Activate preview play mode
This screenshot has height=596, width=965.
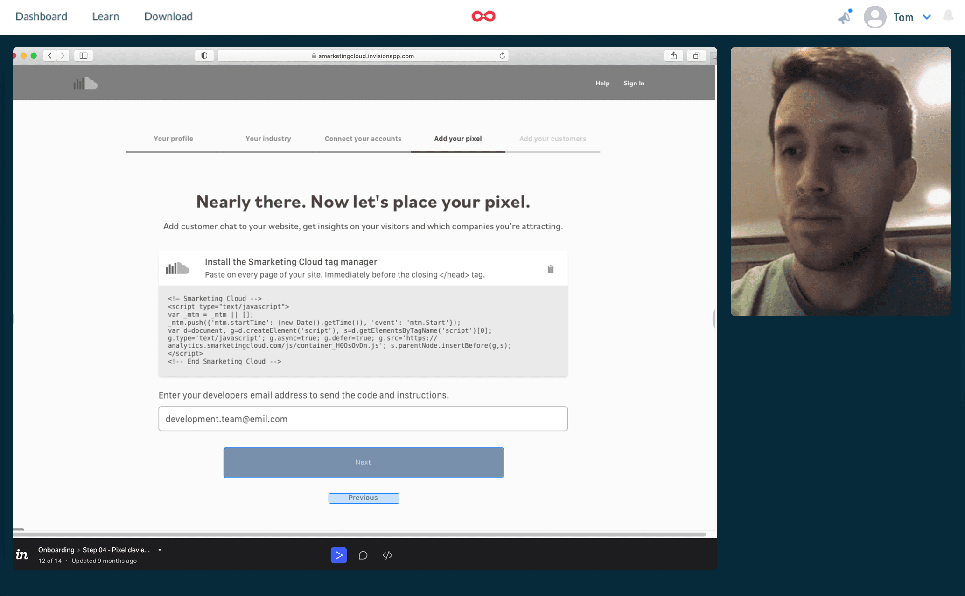(339, 555)
